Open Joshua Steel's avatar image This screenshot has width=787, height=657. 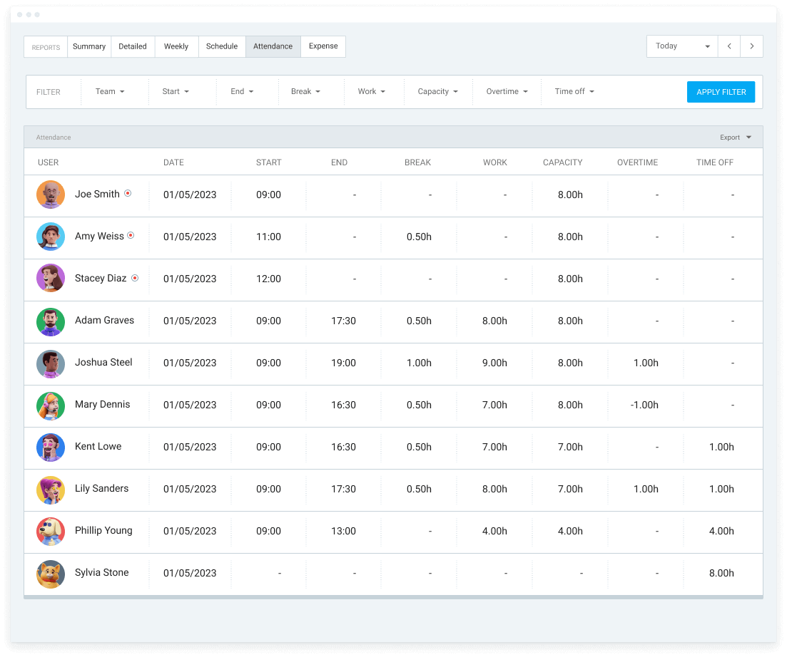tap(51, 362)
